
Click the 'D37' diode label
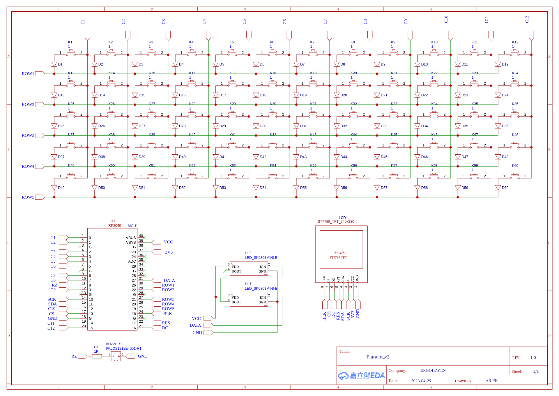click(61, 157)
